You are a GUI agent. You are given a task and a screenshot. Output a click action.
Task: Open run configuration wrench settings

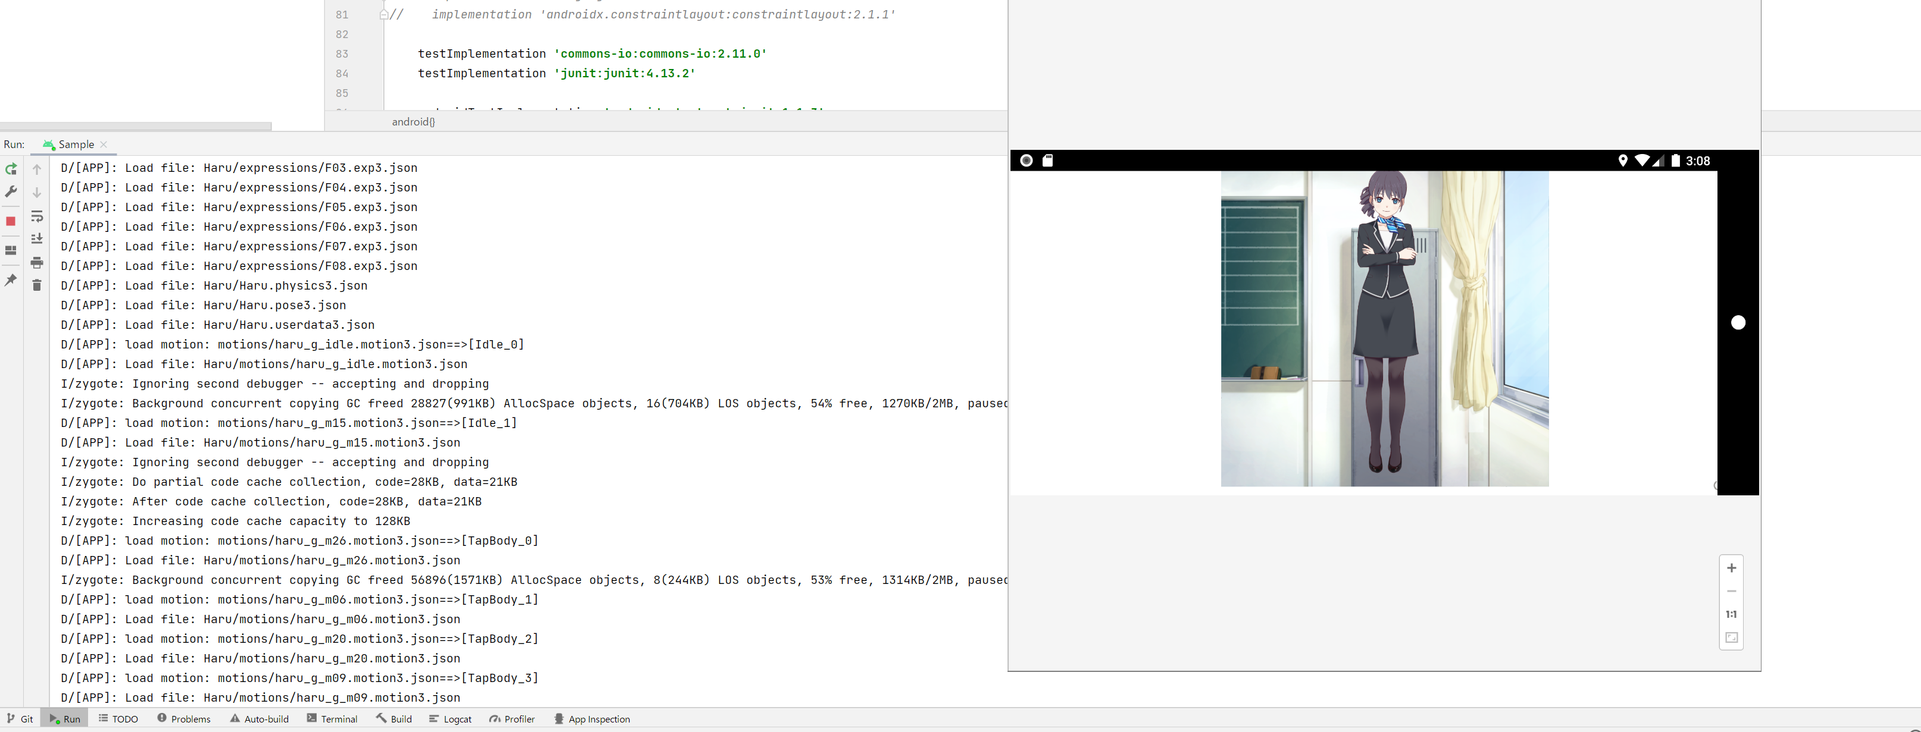[x=11, y=191]
